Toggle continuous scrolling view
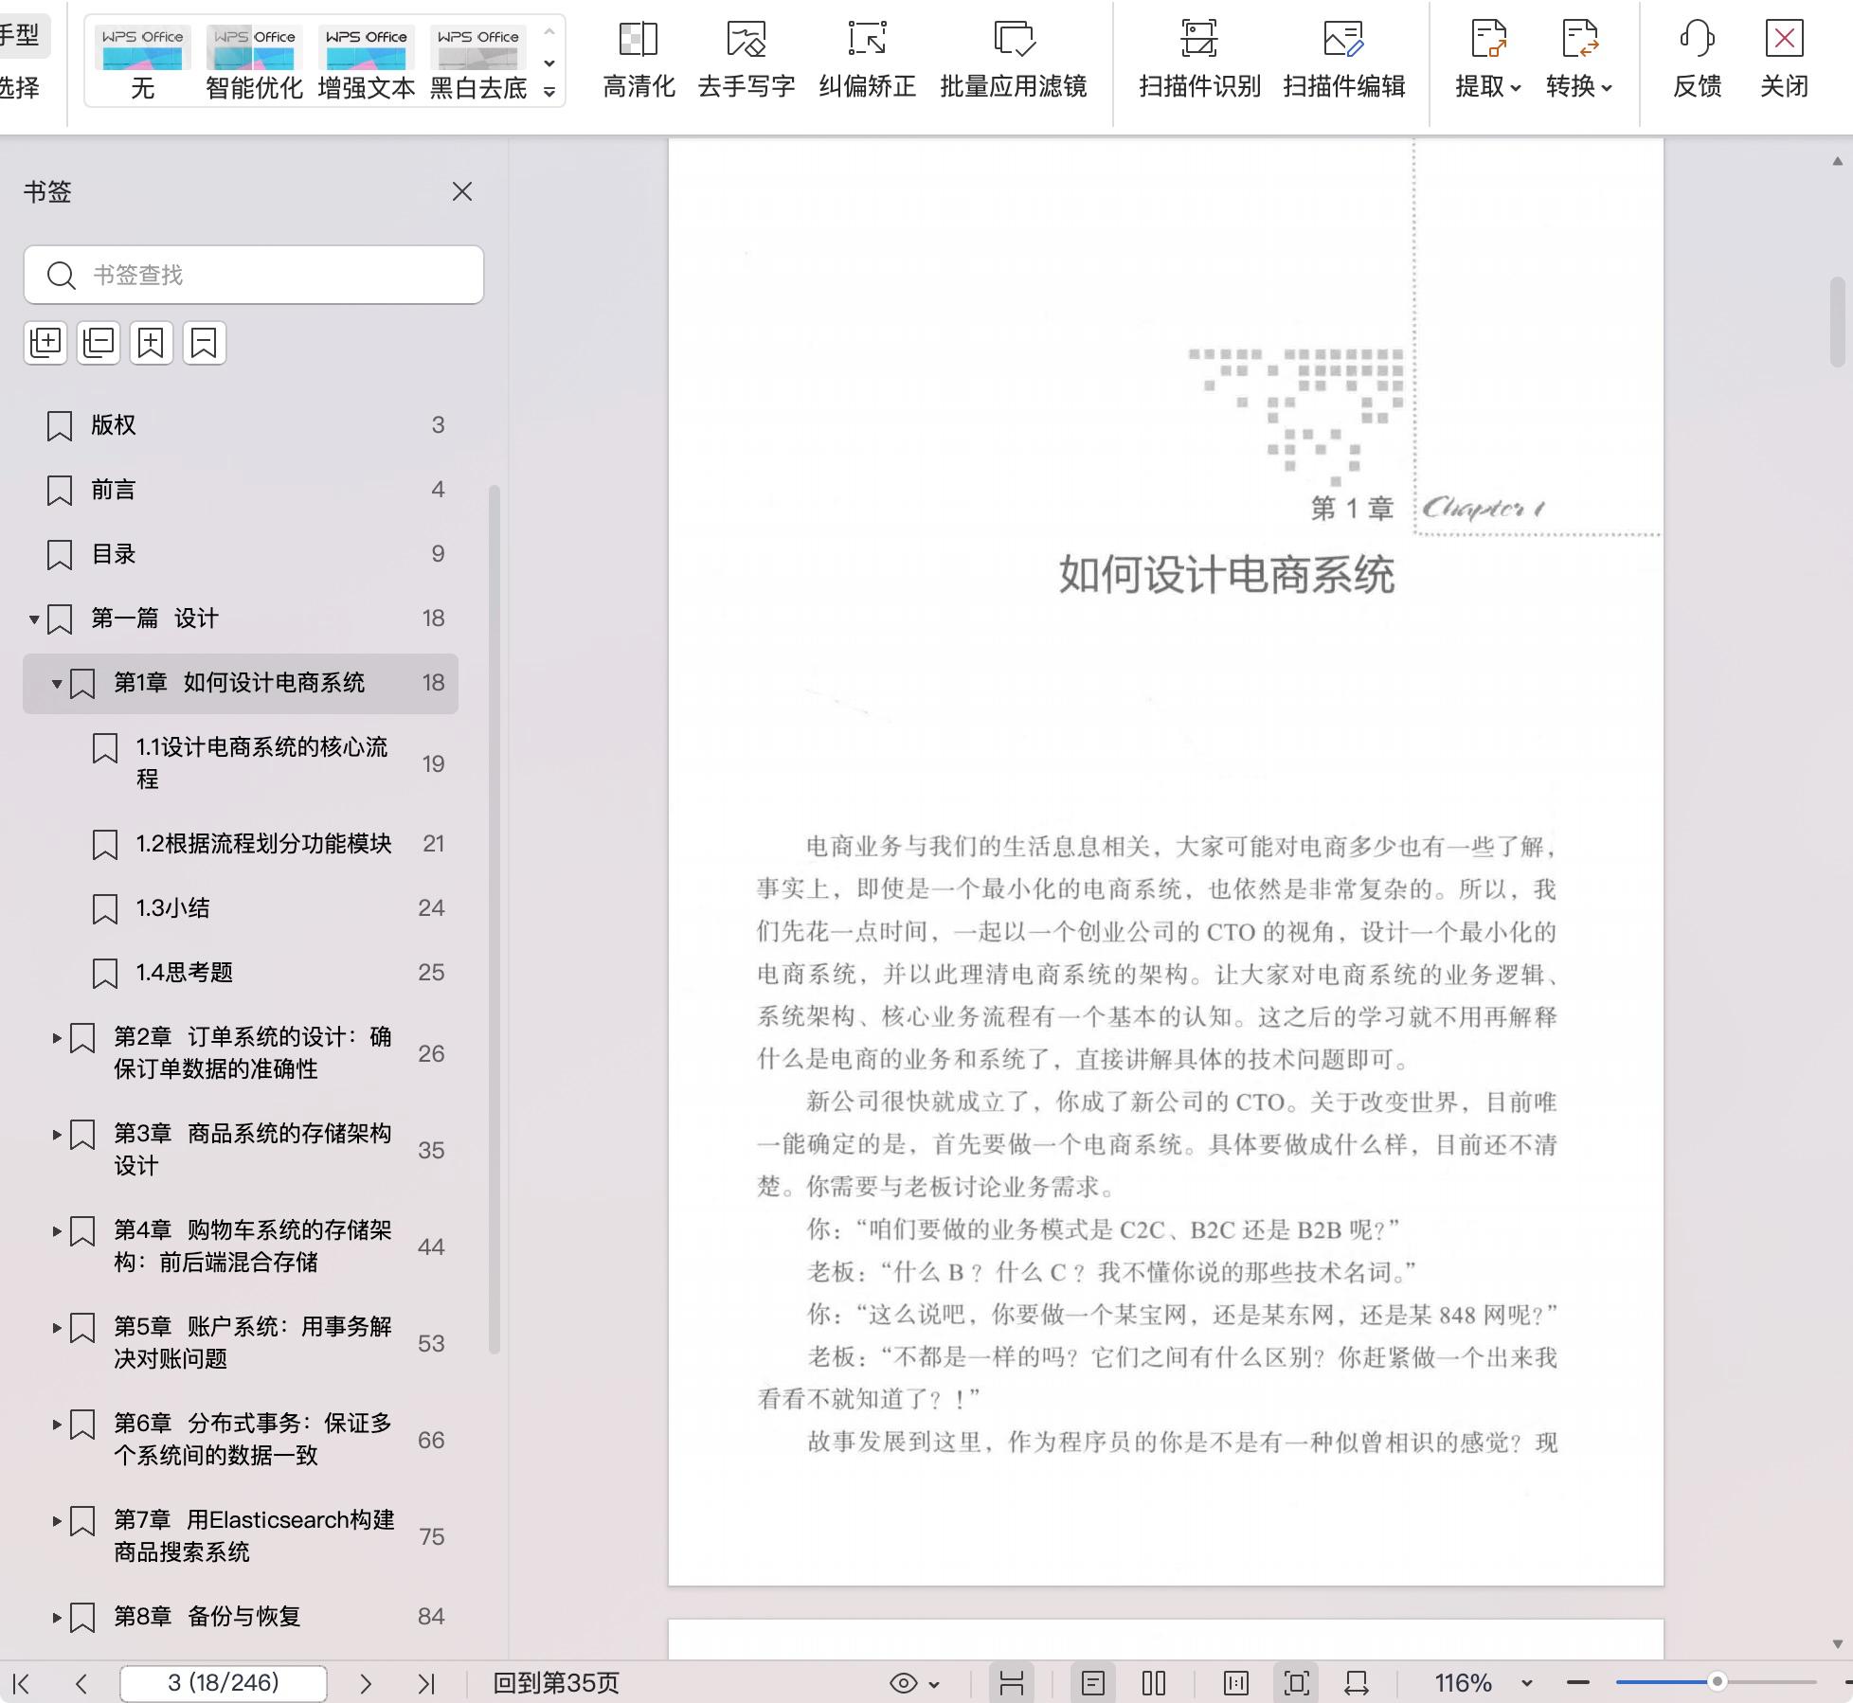This screenshot has width=1853, height=1703. point(1012,1683)
